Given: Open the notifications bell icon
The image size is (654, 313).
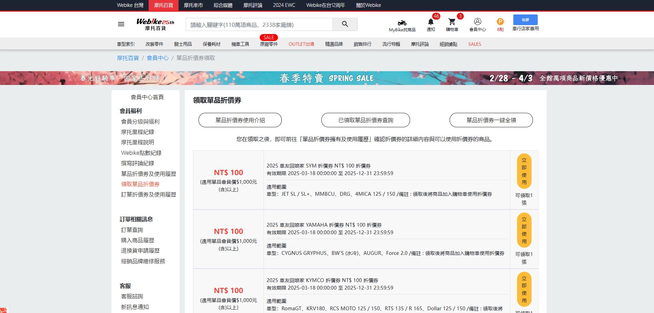Looking at the screenshot, I should coord(430,22).
